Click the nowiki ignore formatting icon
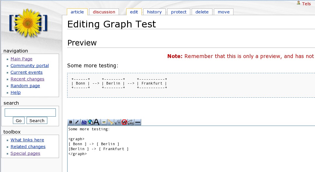 coord(124,122)
